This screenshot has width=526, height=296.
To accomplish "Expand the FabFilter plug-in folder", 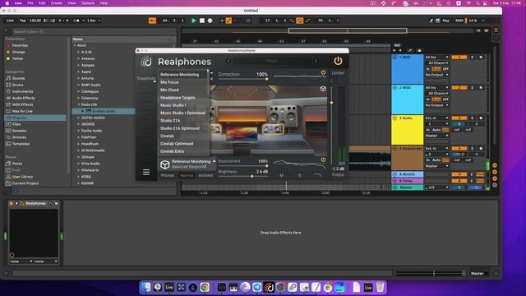I will click(x=79, y=137).
